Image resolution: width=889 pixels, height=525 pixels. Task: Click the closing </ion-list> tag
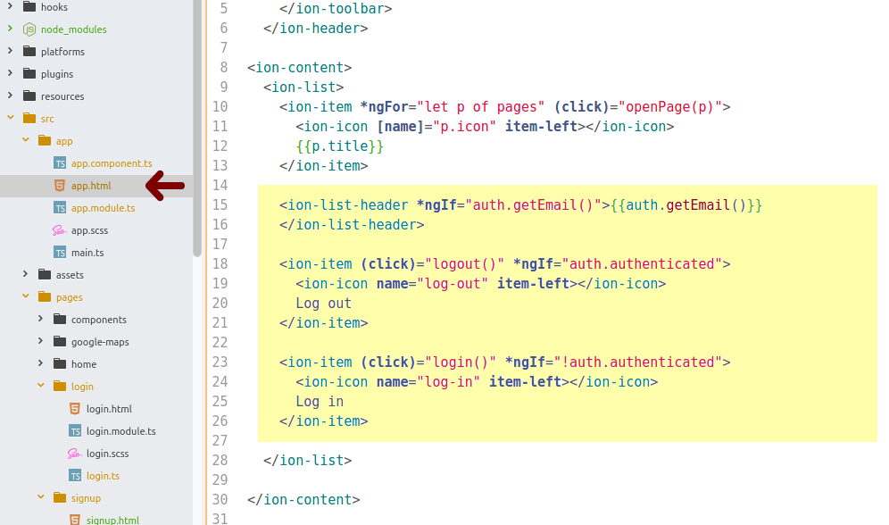click(307, 461)
